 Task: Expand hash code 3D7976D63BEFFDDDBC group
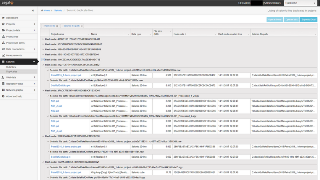tap(43, 44)
